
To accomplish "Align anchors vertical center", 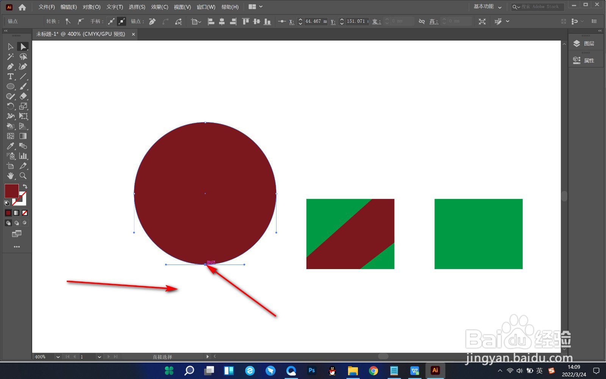I will (257, 22).
